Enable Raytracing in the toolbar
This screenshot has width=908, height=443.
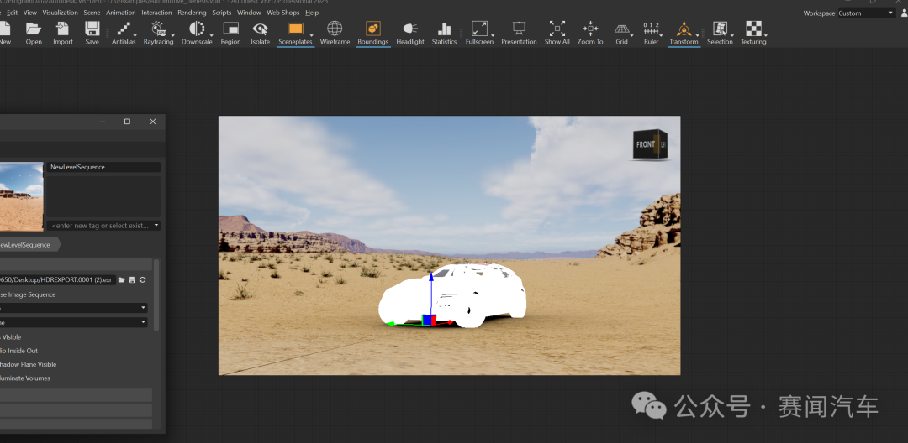coord(157,30)
